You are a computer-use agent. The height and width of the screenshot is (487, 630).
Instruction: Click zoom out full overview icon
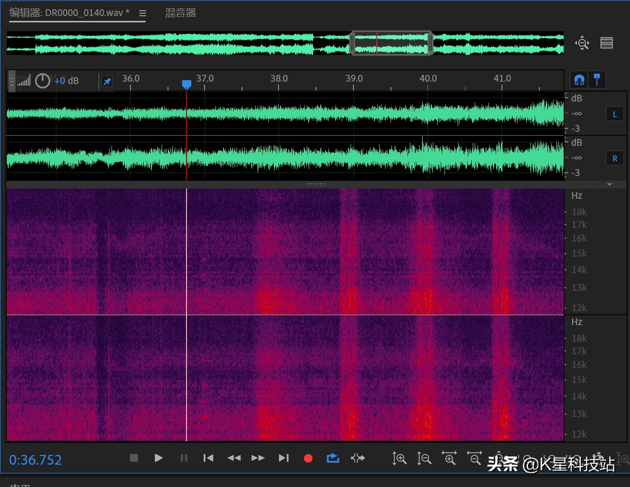(582, 43)
